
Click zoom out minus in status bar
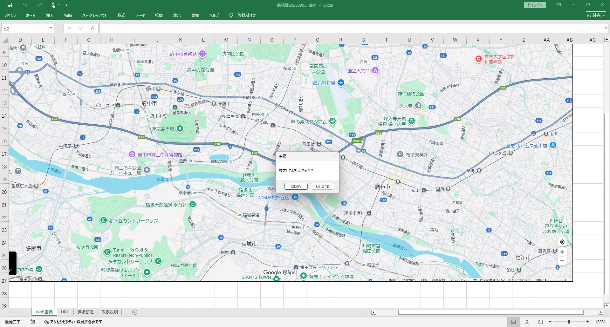pyautogui.click(x=550, y=322)
